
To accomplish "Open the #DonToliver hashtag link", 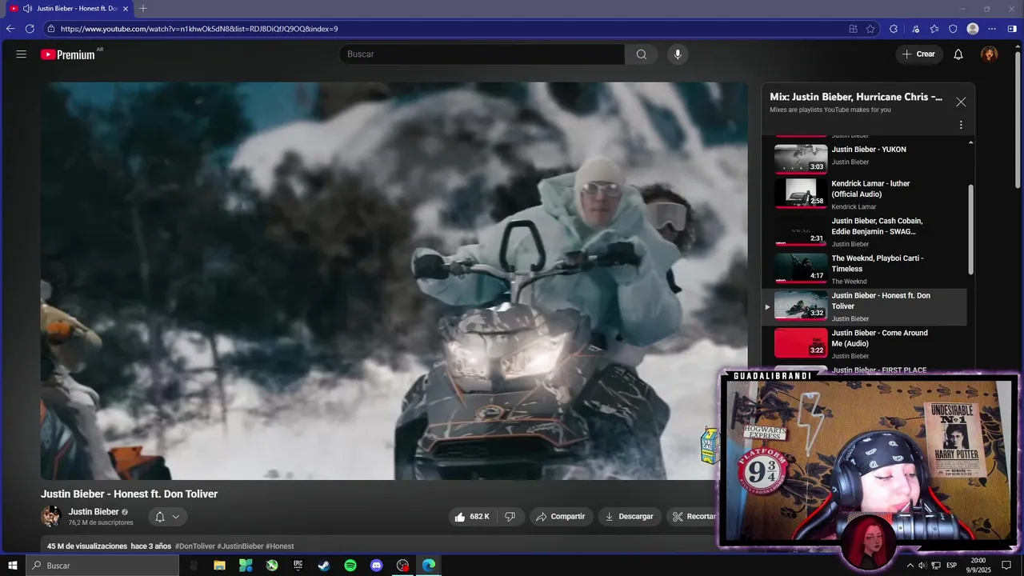I will pos(195,546).
